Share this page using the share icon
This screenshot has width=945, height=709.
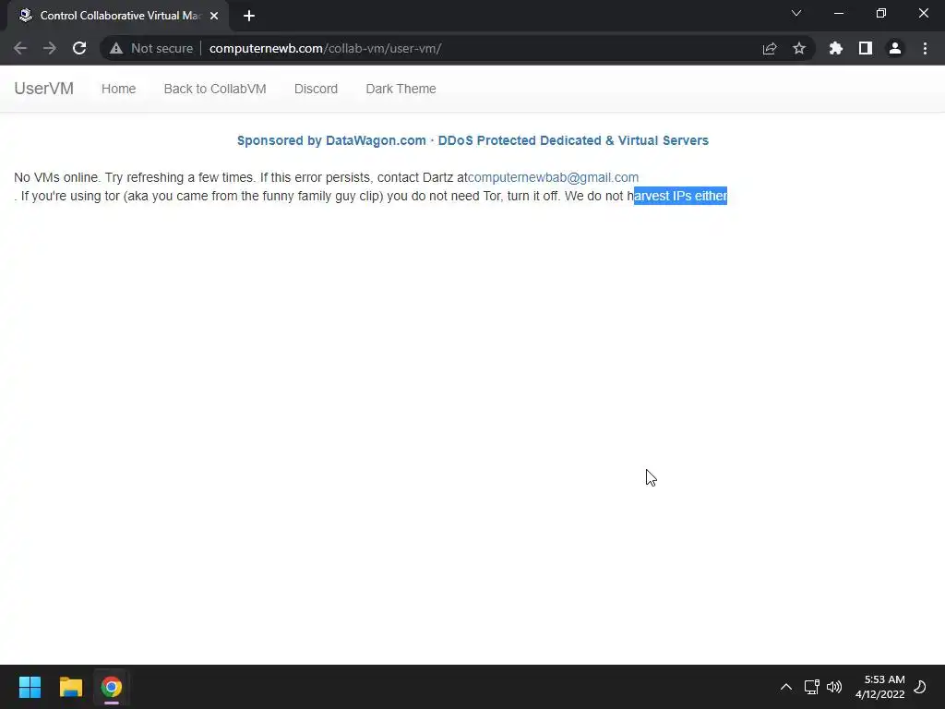[770, 48]
